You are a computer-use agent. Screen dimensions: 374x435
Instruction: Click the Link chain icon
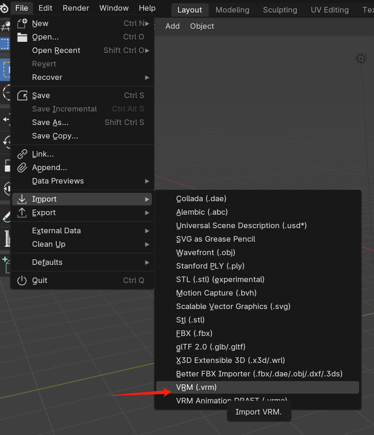[x=22, y=154]
